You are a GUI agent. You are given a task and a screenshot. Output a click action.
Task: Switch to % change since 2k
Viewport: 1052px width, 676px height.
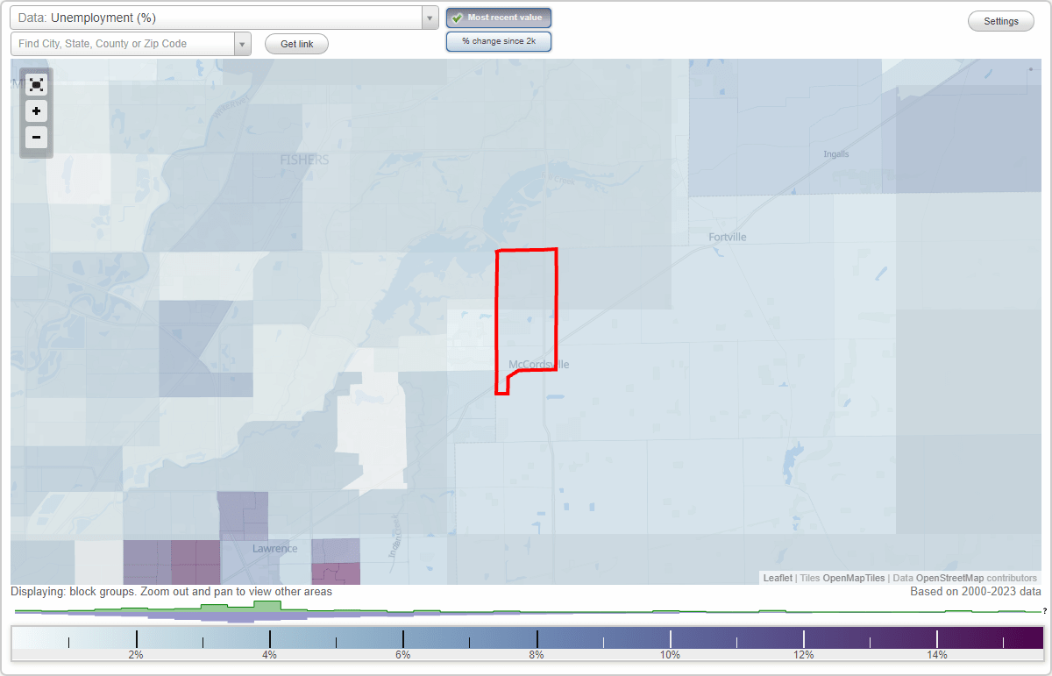[x=499, y=41]
